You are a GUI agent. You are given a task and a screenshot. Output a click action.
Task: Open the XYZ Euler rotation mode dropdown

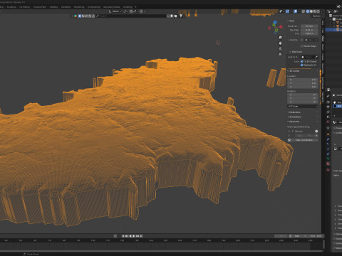[303, 106]
